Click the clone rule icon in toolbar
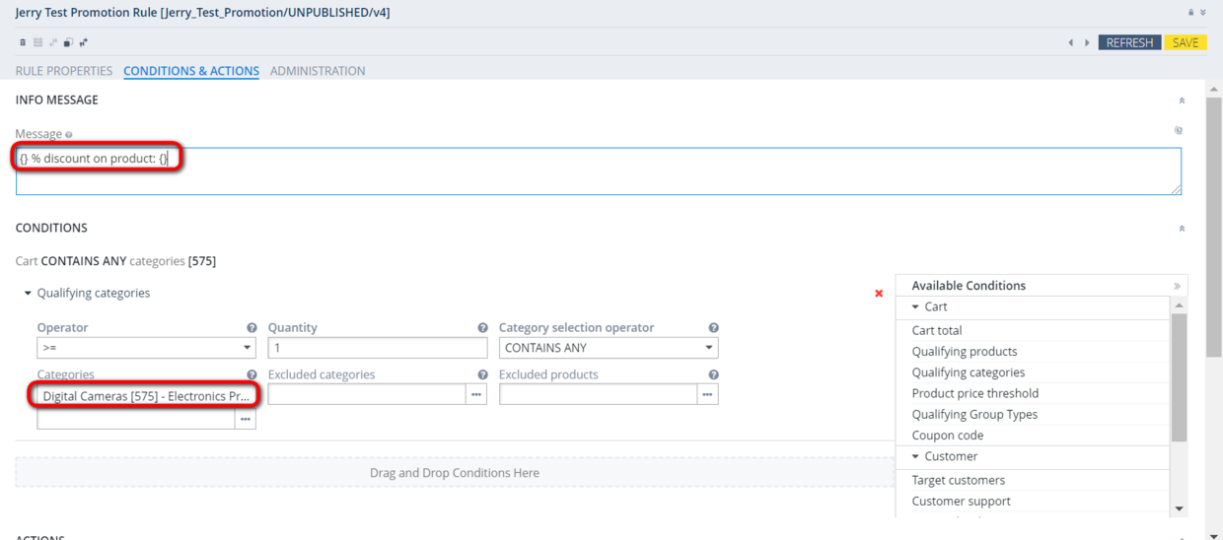This screenshot has height=540, width=1223. (68, 42)
